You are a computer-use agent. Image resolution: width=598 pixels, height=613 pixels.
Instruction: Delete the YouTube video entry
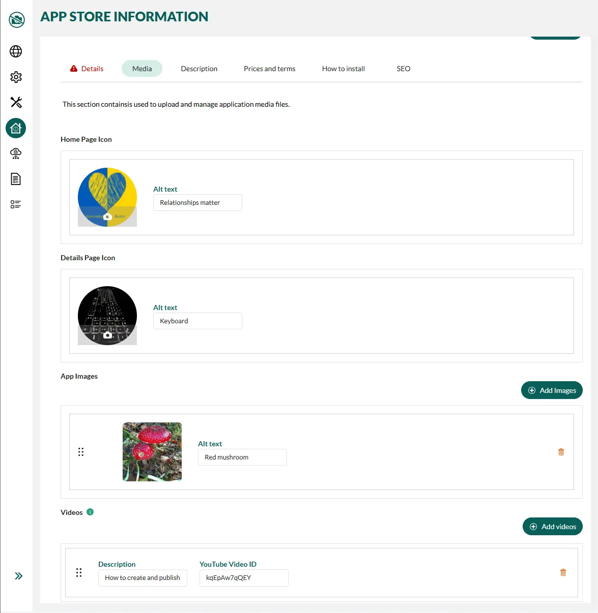(x=563, y=572)
